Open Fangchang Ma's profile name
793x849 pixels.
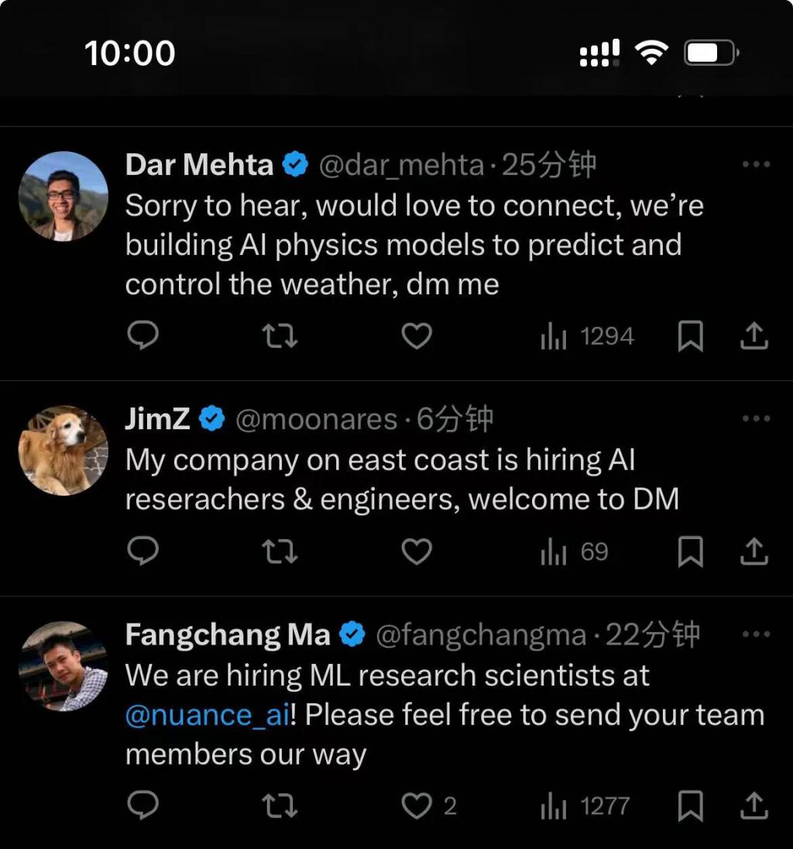(x=228, y=635)
